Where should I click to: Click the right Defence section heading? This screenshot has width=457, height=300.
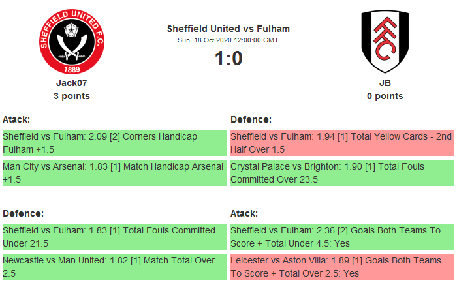pyautogui.click(x=251, y=119)
